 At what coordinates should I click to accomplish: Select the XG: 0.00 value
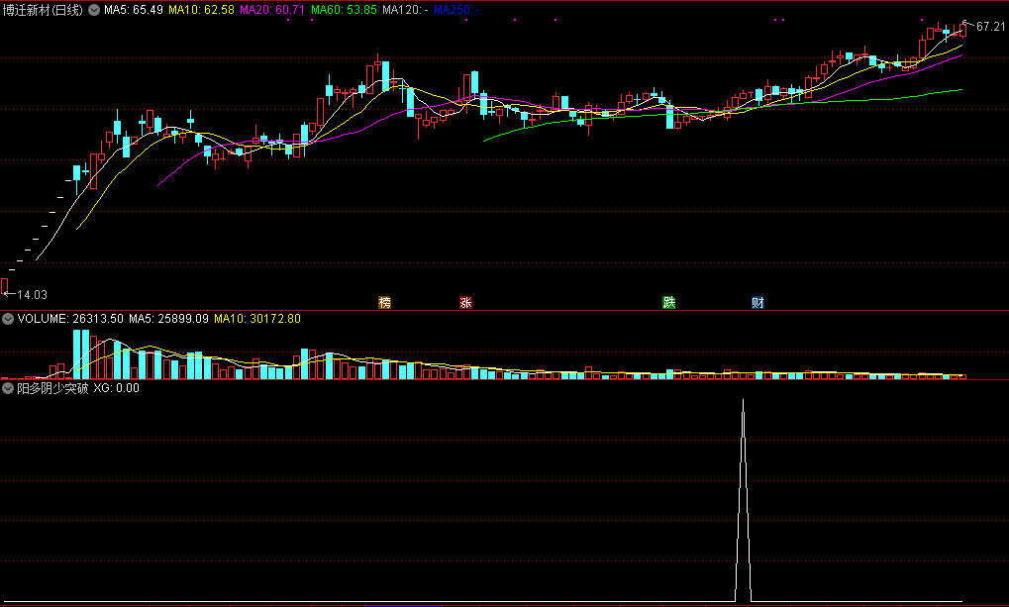(x=117, y=388)
